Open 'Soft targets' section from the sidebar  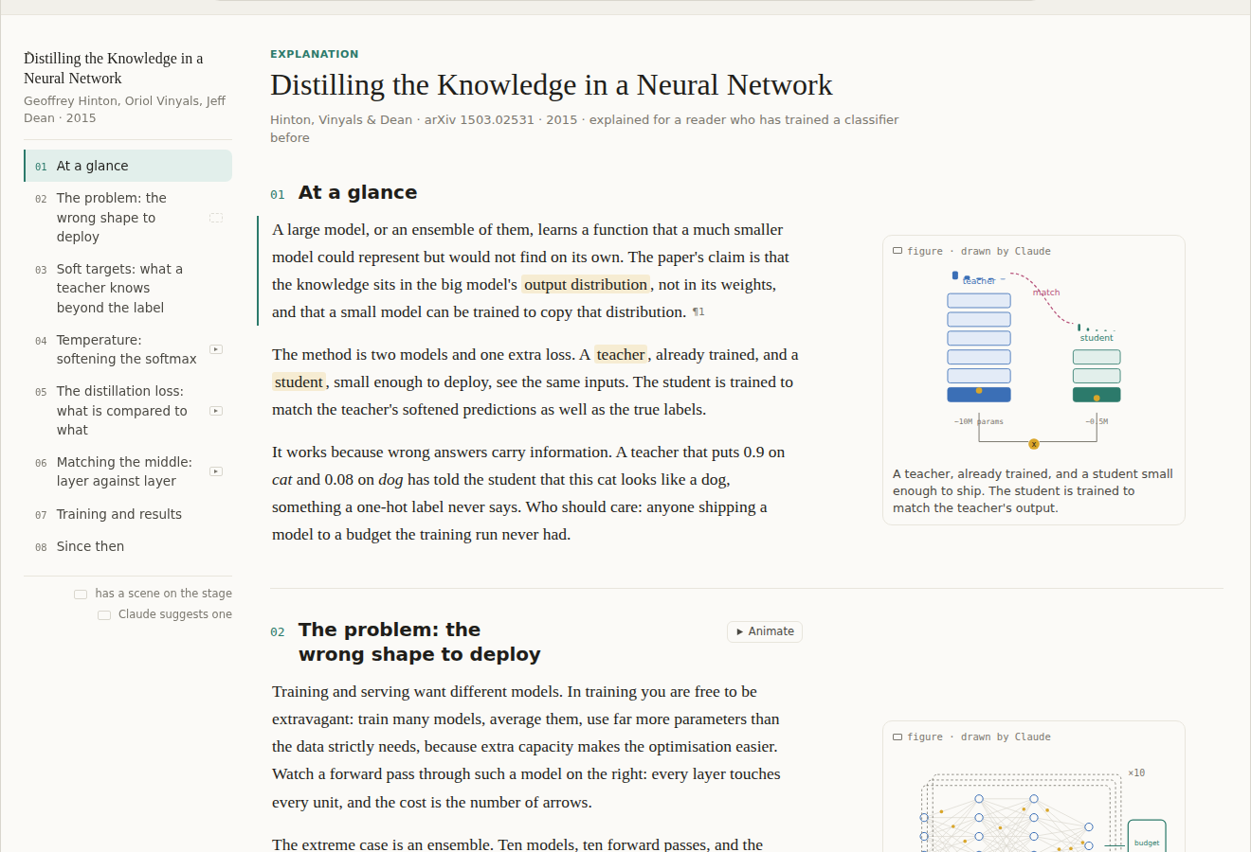click(x=128, y=289)
